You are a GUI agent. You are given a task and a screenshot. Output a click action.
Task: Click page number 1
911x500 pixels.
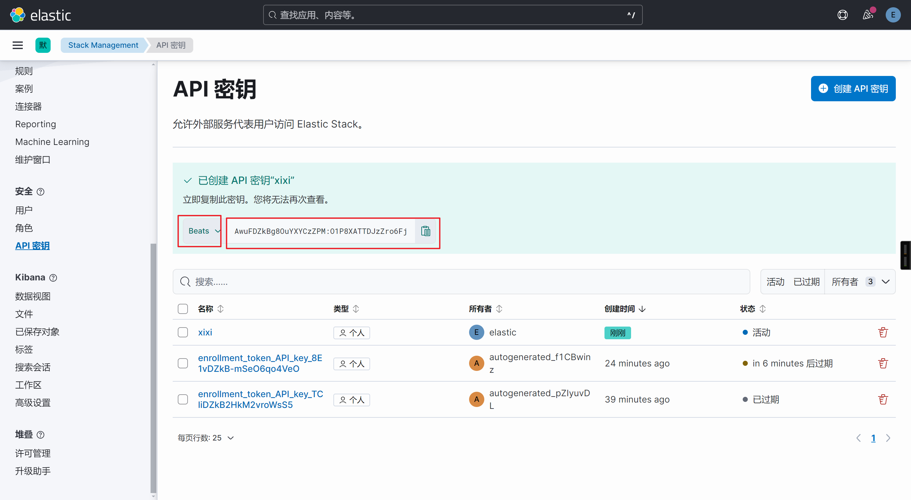tap(873, 438)
